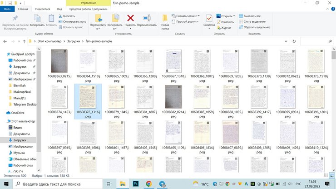The image size is (336, 189).
Task: Open the Вид (View) ribbon tab
Action: (x=59, y=9)
